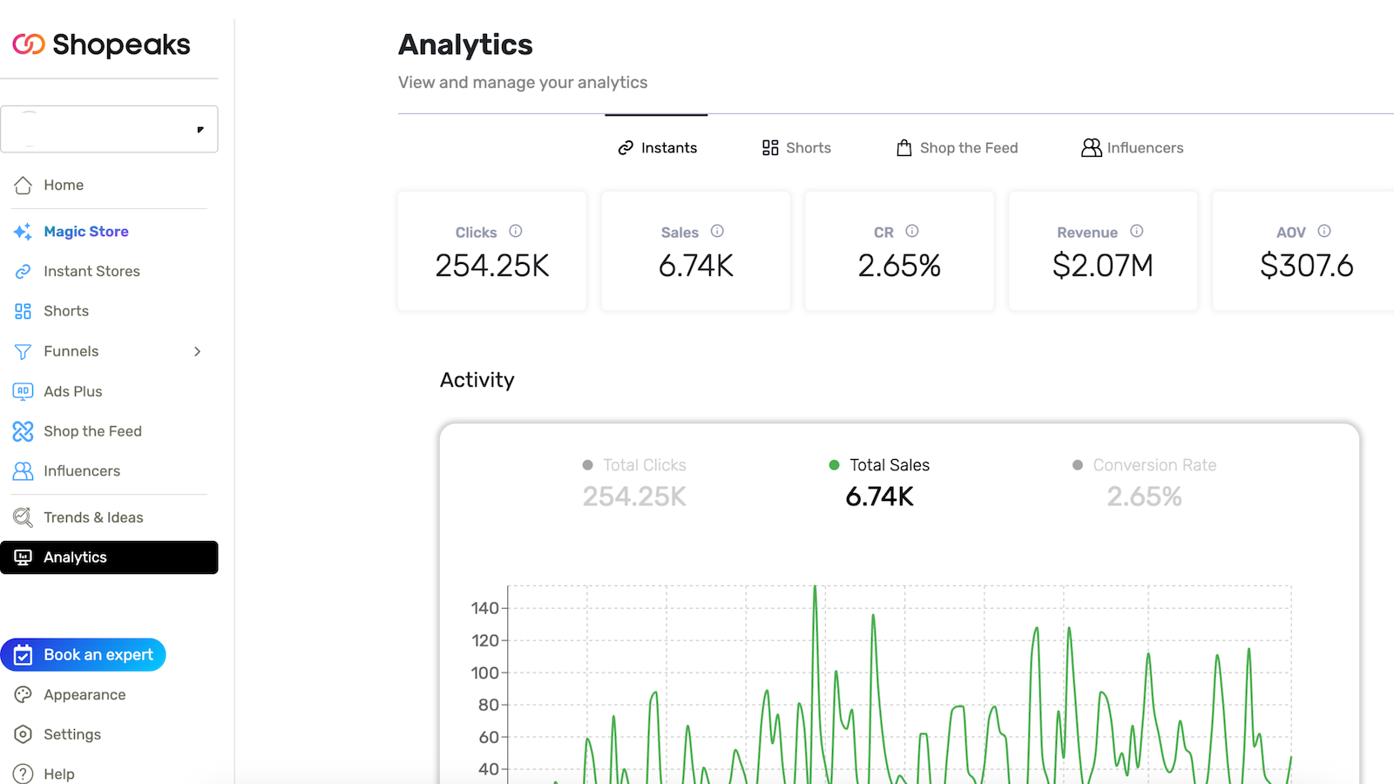Click the Book an expert button
This screenshot has height=784, width=1394.
84,654
